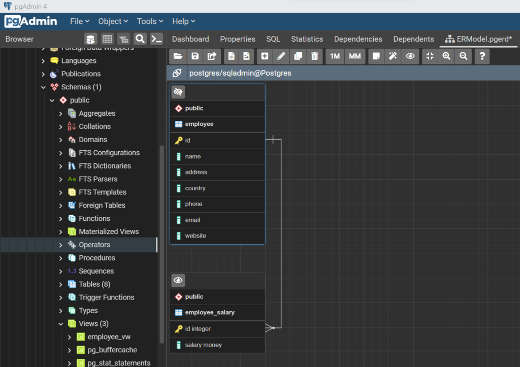Open the Tools menu
The width and height of the screenshot is (520, 367).
pyautogui.click(x=150, y=21)
